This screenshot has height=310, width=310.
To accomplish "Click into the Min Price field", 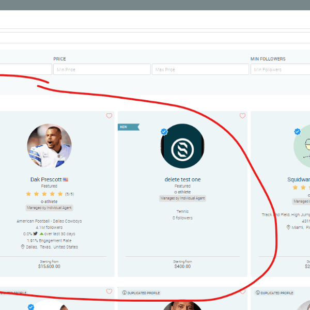I will (102, 69).
